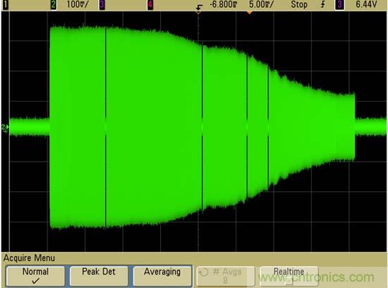
Task: Click the channel 2 ground level marker
Action: pos(5,128)
